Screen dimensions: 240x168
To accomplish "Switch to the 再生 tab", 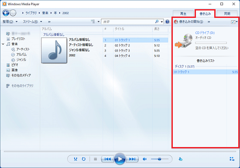I will pyautogui.click(x=183, y=14).
